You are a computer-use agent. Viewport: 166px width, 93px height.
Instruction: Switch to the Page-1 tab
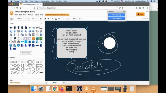[55, 83]
